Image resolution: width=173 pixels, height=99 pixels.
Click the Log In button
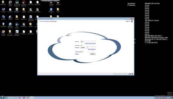pos(93,54)
